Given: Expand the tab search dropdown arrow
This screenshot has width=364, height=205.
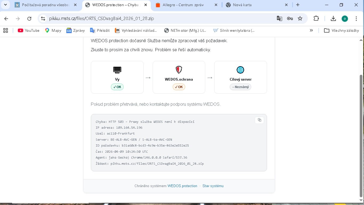Looking at the screenshot, I should click(x=5, y=5).
